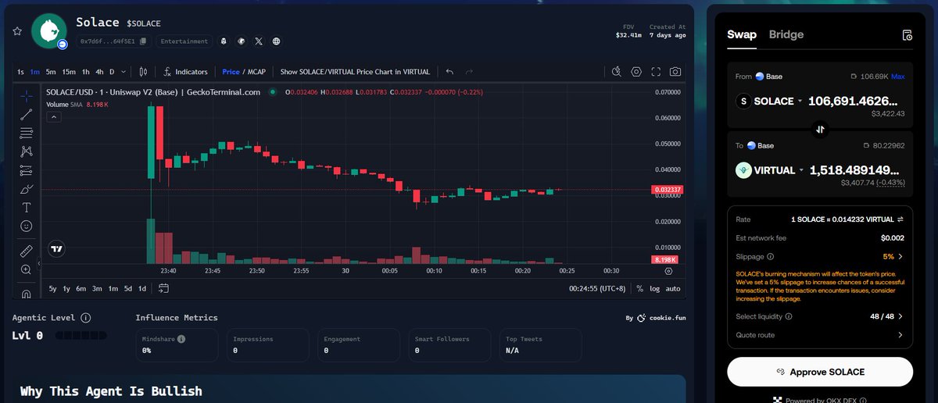Select the 1h interval

(86, 72)
